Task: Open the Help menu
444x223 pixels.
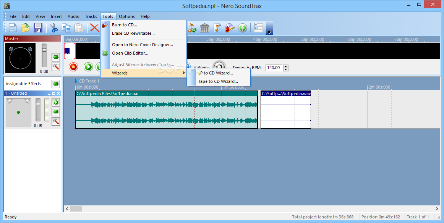Action: pos(145,16)
